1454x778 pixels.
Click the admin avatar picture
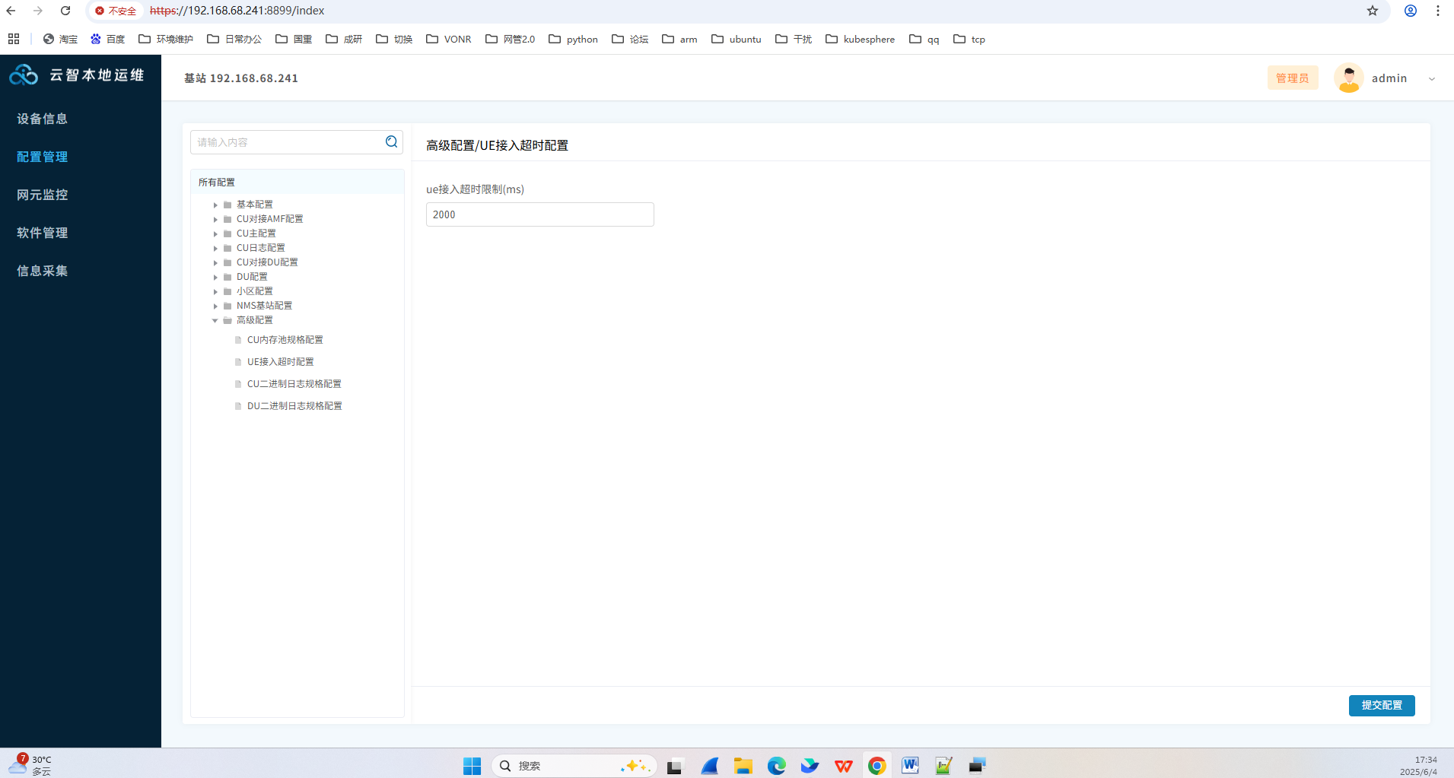click(x=1348, y=78)
